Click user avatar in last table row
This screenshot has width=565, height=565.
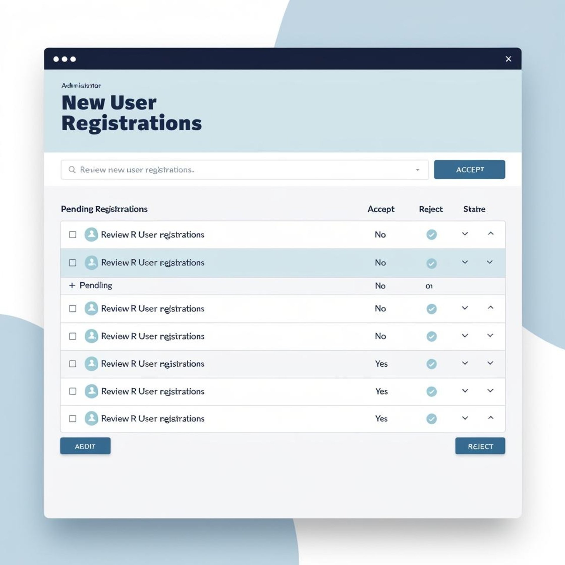[x=91, y=418]
